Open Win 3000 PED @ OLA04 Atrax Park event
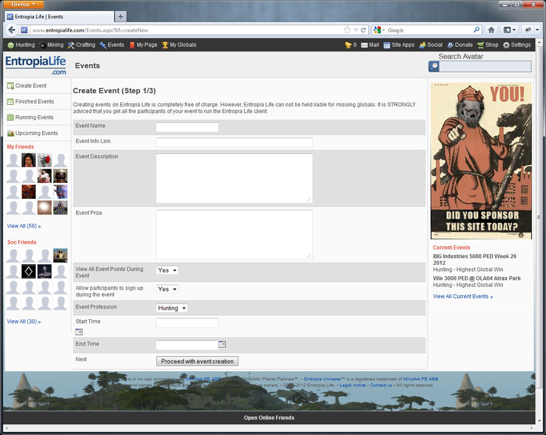 [477, 278]
